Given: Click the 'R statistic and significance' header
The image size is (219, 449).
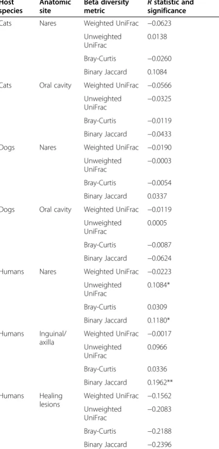Looking at the screenshot, I should [x=170, y=7].
